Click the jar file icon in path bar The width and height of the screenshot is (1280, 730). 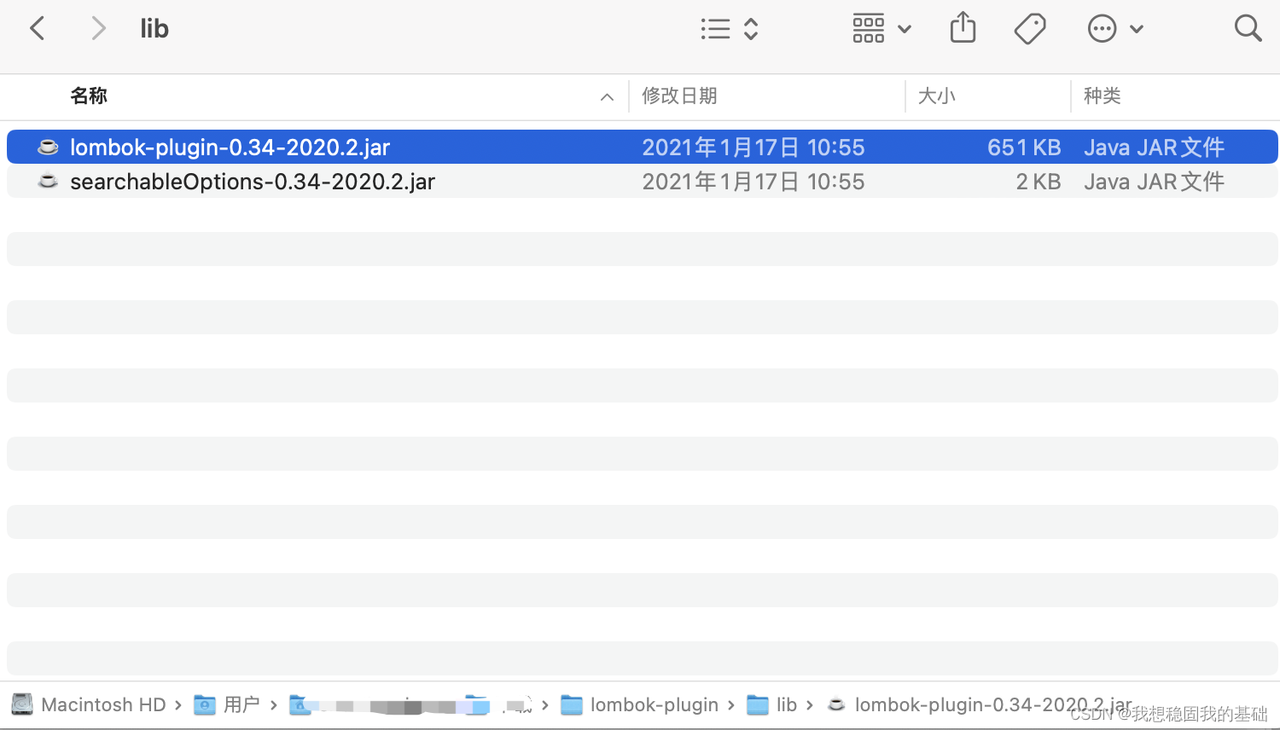836,705
